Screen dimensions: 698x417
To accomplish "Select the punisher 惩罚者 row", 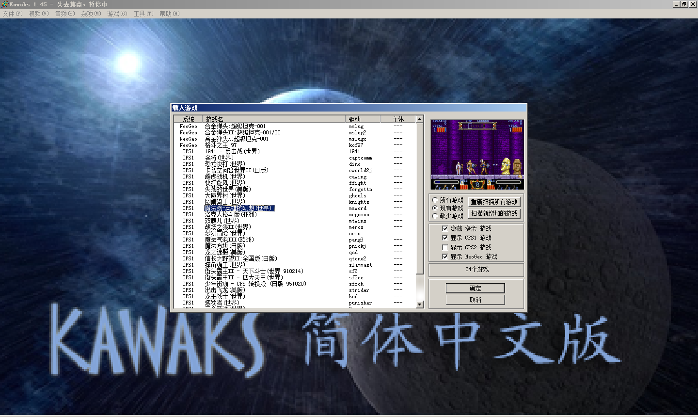I will point(295,303).
